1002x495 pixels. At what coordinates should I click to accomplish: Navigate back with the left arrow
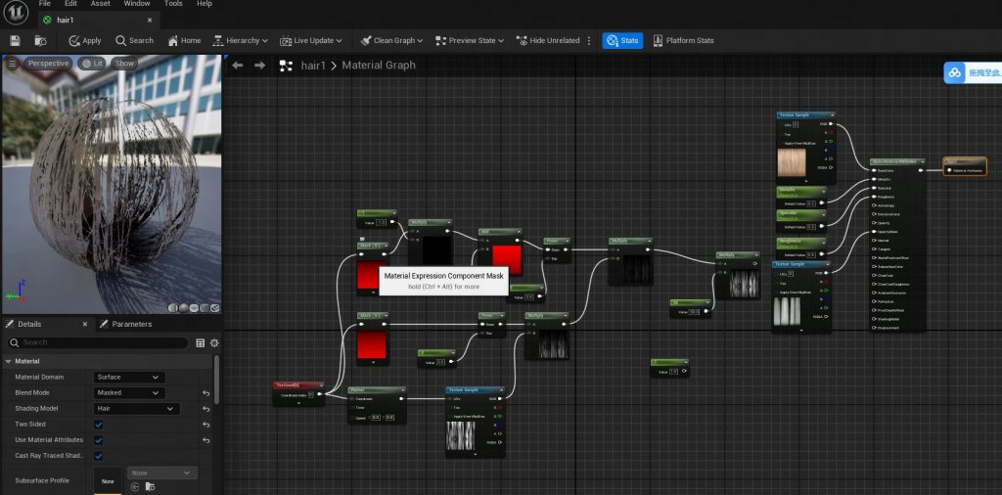[236, 66]
